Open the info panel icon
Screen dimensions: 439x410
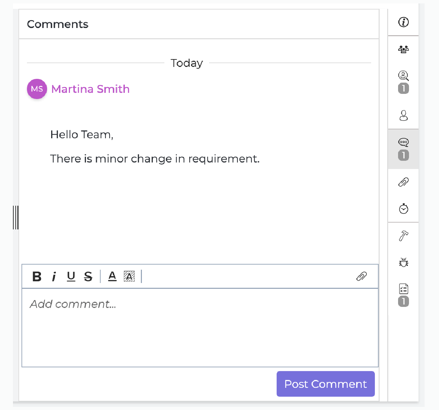[x=404, y=22]
